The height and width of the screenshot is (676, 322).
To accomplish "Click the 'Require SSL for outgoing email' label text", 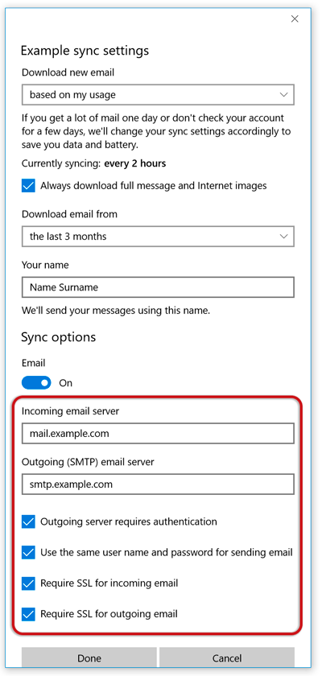I will pos(109,614).
